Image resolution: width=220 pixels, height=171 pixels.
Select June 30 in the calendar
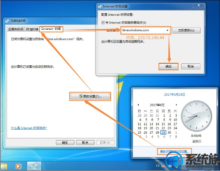pyautogui.click(x=169, y=132)
